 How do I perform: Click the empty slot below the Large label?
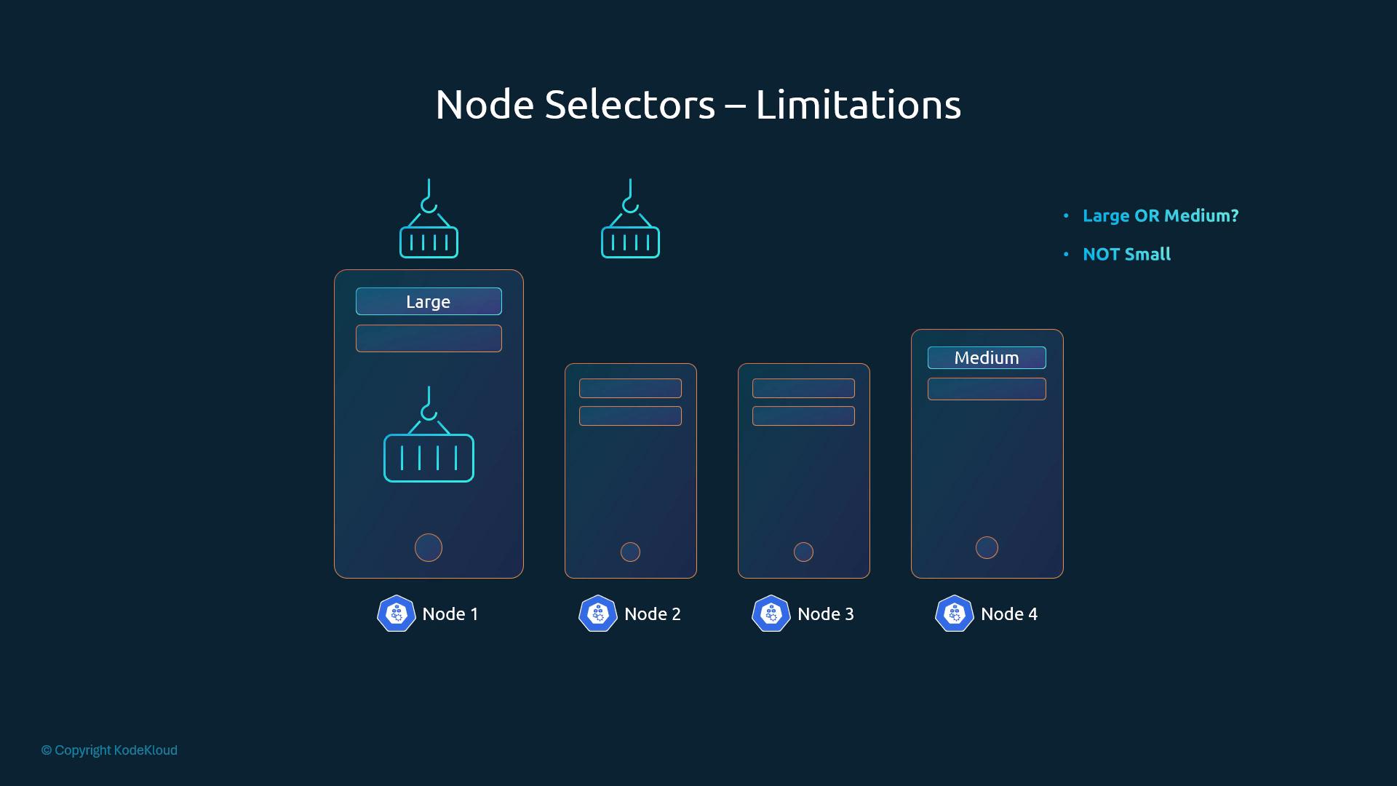tap(429, 338)
